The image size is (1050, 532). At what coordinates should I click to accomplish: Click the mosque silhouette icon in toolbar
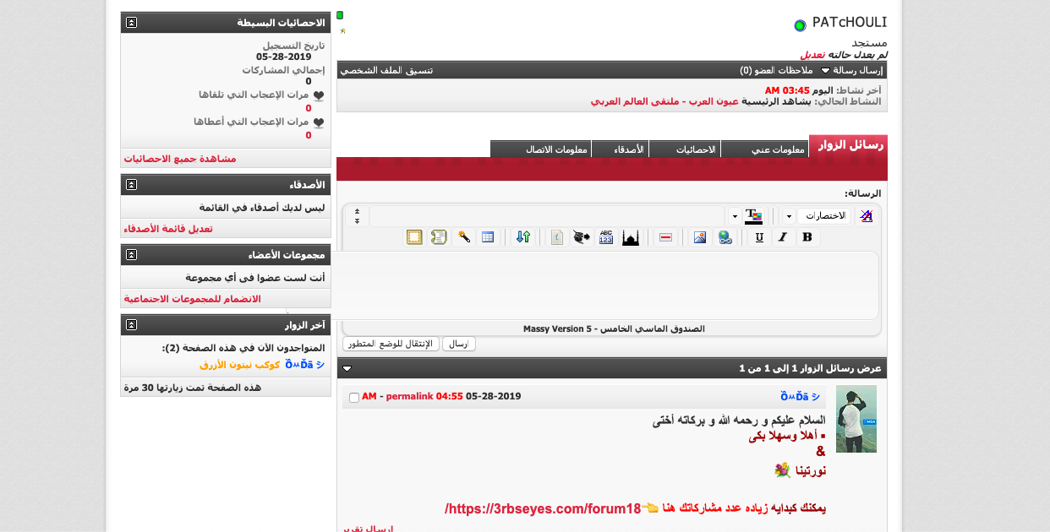(631, 237)
